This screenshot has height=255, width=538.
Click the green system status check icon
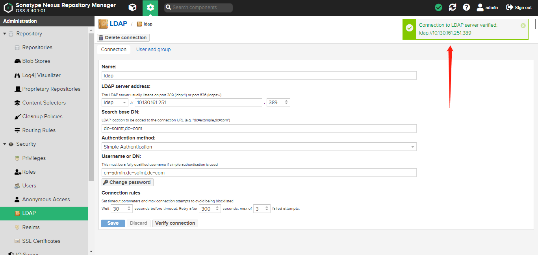pyautogui.click(x=438, y=7)
